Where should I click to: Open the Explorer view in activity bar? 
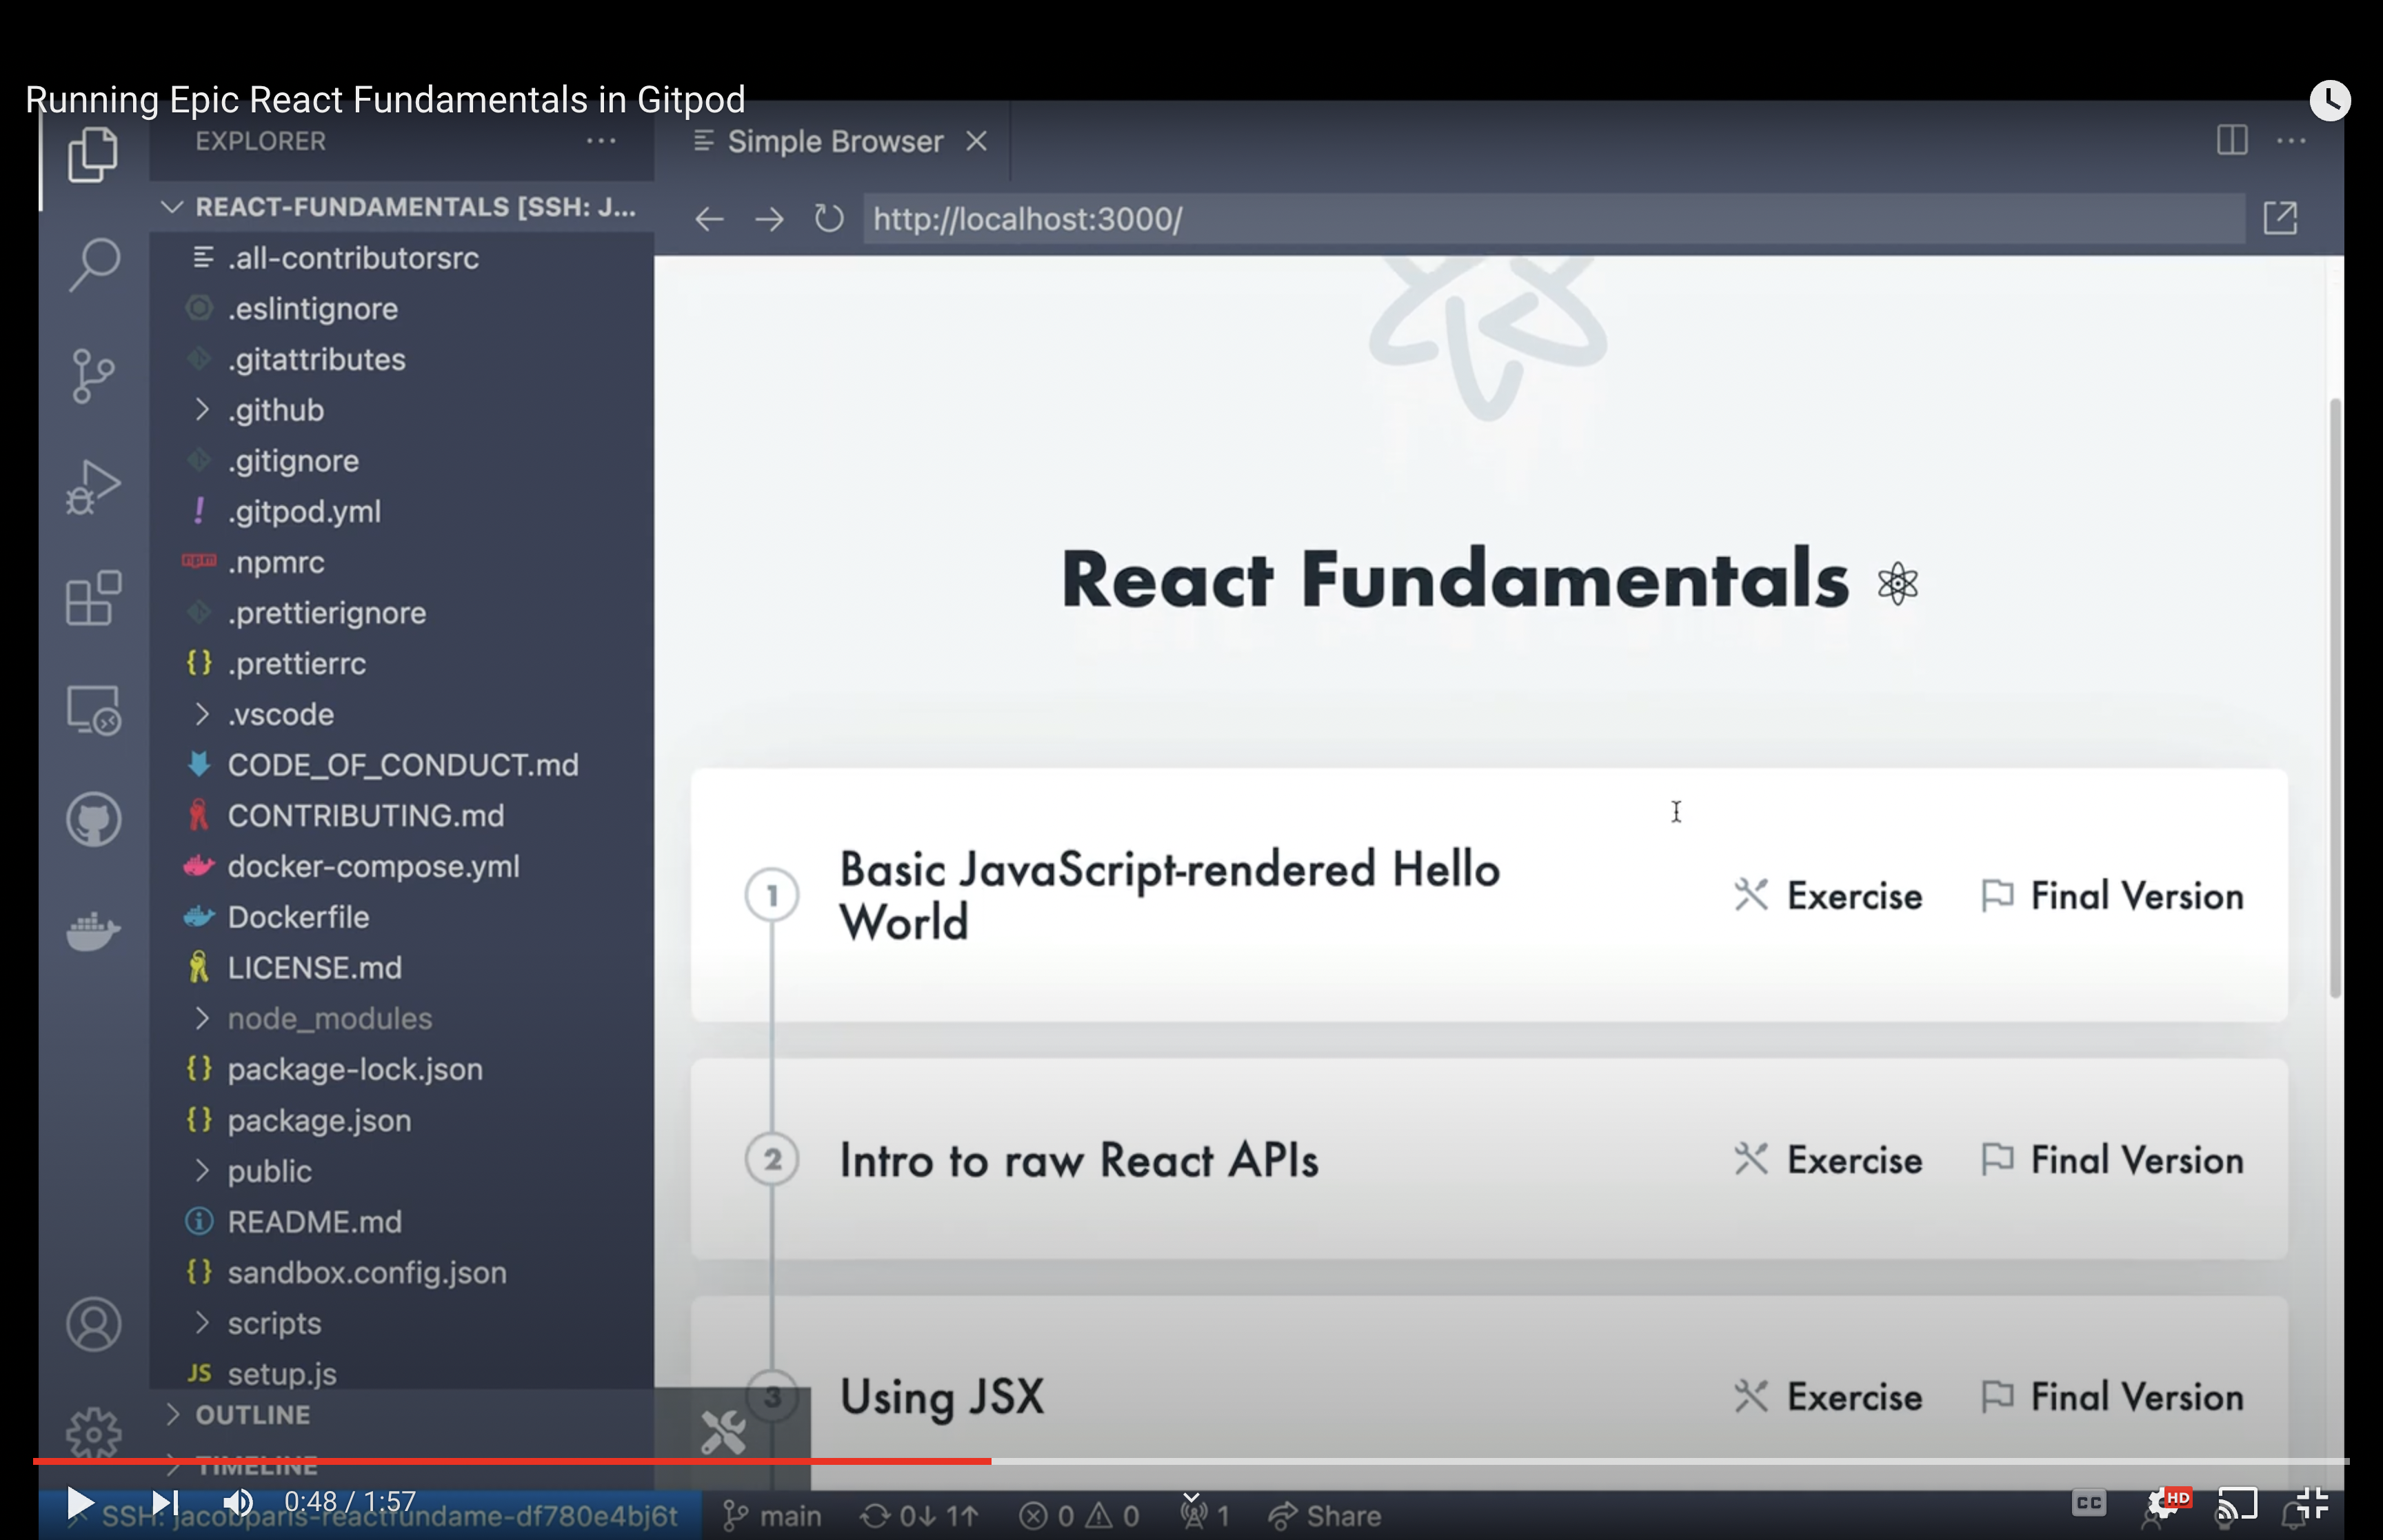[93, 154]
